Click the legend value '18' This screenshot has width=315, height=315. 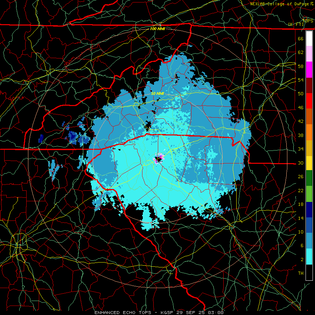(301, 204)
